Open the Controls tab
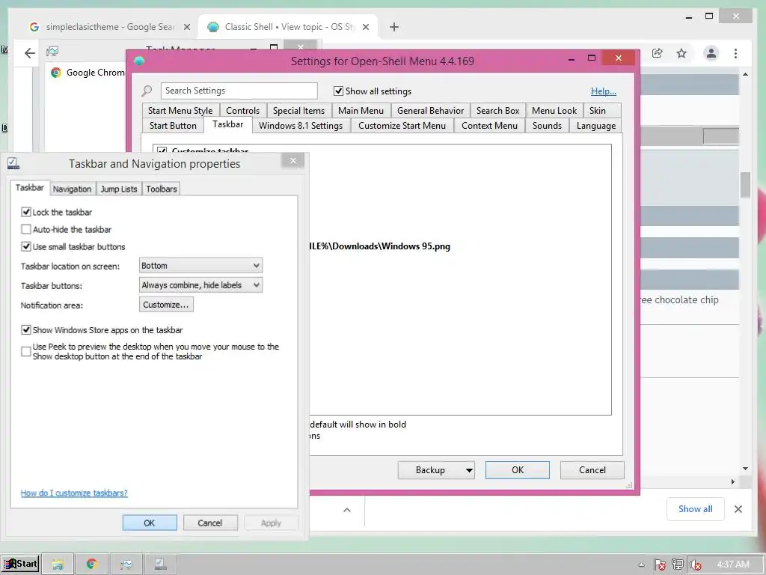This screenshot has width=766, height=575. point(243,111)
